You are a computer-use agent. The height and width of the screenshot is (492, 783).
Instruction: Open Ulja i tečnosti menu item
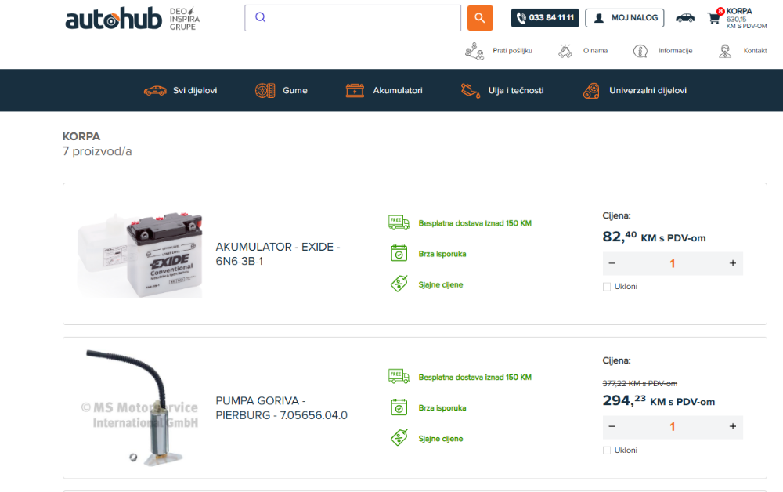pos(516,90)
